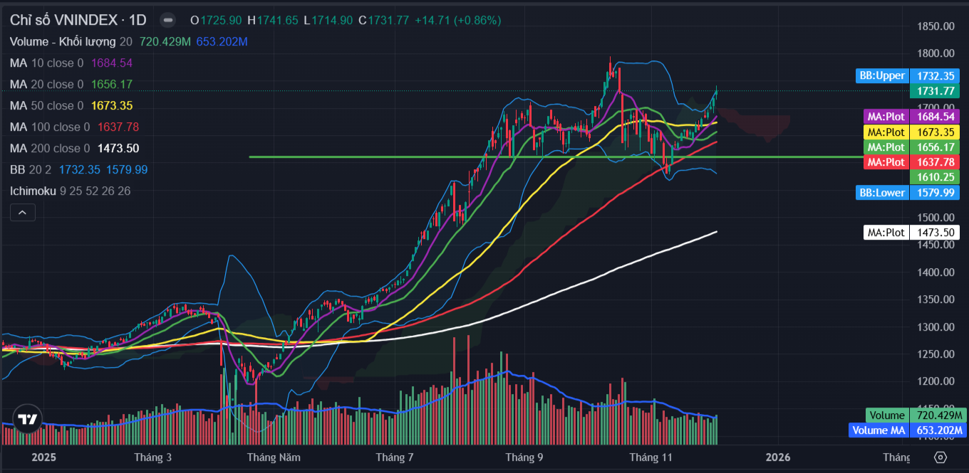This screenshot has width=969, height=473.
Task: Open chart settings hexagon icon at bottom right
Action: [x=940, y=457]
